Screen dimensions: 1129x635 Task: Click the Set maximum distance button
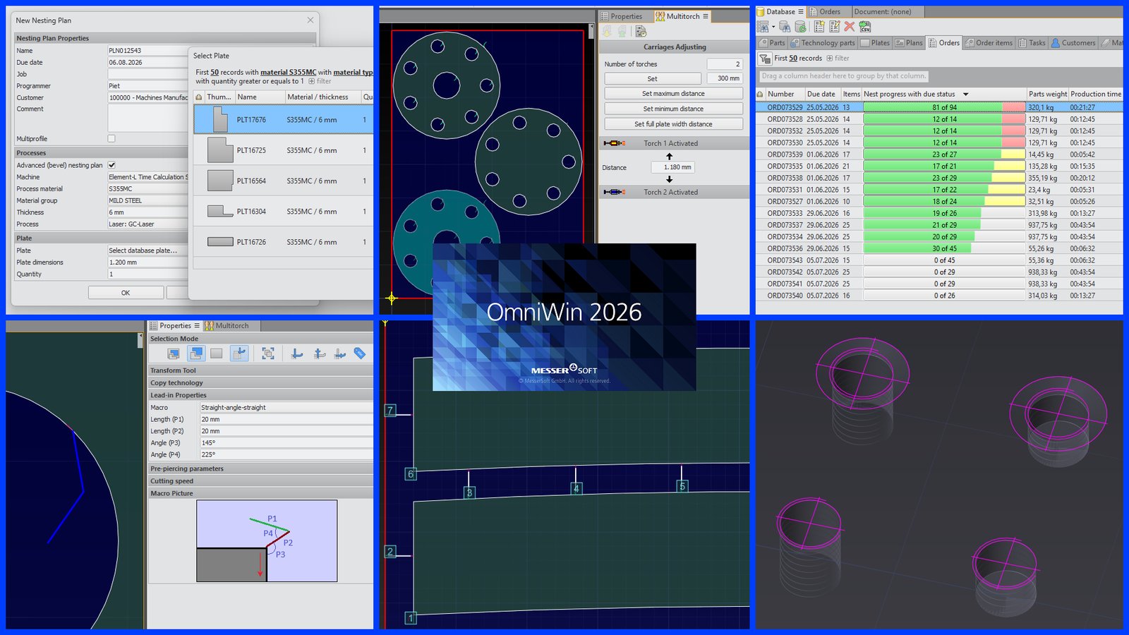(x=674, y=94)
